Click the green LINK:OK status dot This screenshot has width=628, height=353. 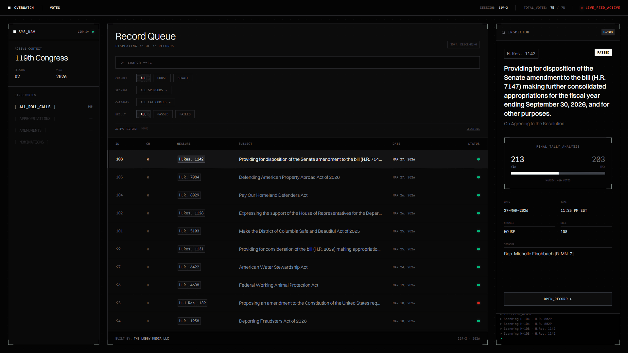(x=93, y=32)
